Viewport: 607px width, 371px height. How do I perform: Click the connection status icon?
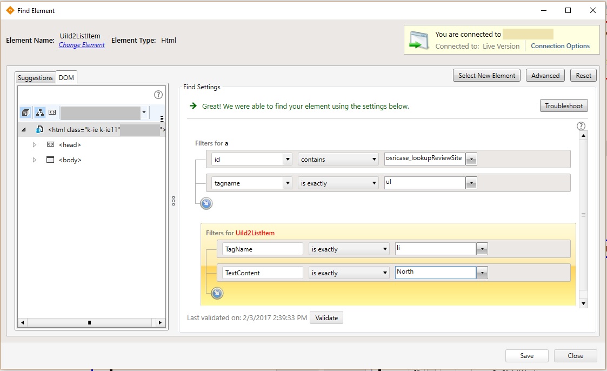[x=419, y=41]
